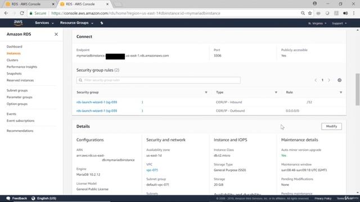Open the pin shortcuts icon in navbar

coord(102,23)
